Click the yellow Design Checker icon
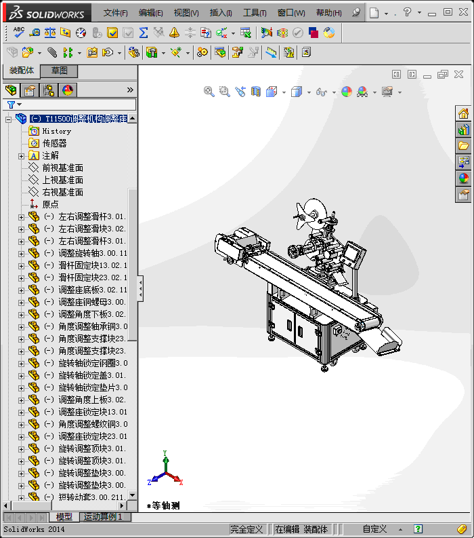474x538 pixels. tap(112, 33)
